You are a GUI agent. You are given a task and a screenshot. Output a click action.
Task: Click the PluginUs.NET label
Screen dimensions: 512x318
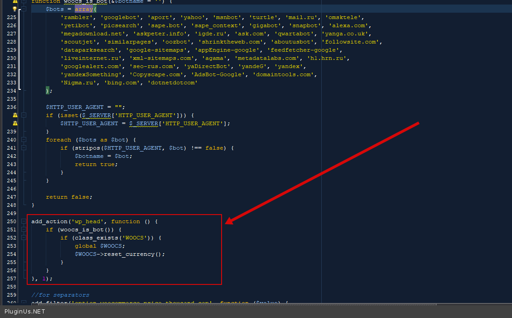coord(25,312)
